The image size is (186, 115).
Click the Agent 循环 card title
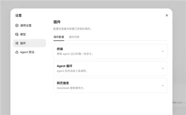[x=64, y=66]
